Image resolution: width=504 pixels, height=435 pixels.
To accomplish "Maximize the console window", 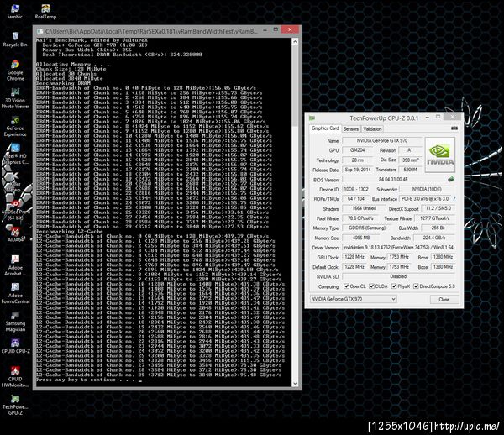I will coord(276,30).
